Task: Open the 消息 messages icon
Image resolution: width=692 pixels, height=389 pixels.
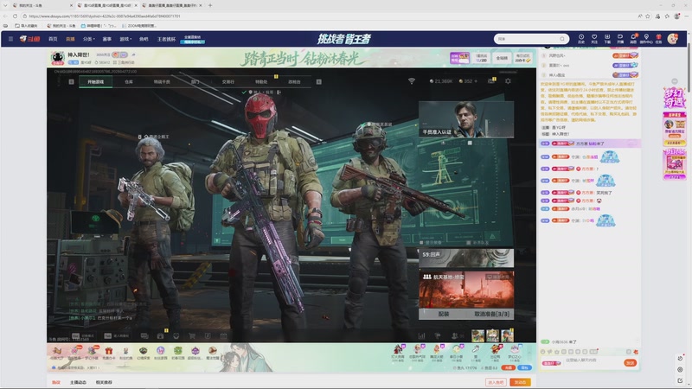Action: pos(633,39)
